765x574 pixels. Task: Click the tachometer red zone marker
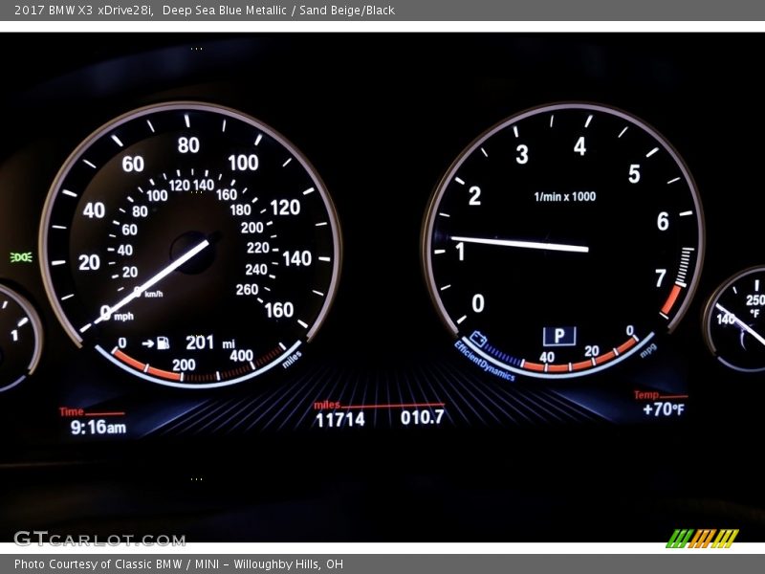(672, 299)
